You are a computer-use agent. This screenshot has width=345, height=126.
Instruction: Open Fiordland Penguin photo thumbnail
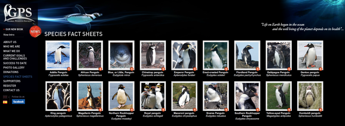click(x=247, y=55)
